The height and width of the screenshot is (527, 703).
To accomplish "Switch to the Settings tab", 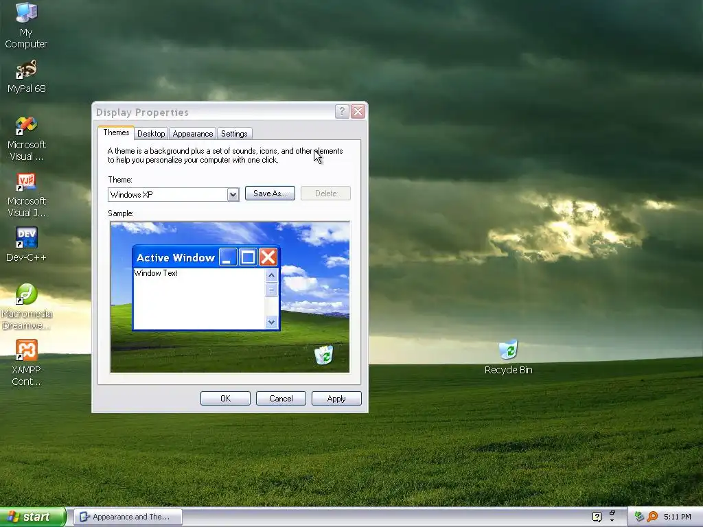I will (x=234, y=134).
